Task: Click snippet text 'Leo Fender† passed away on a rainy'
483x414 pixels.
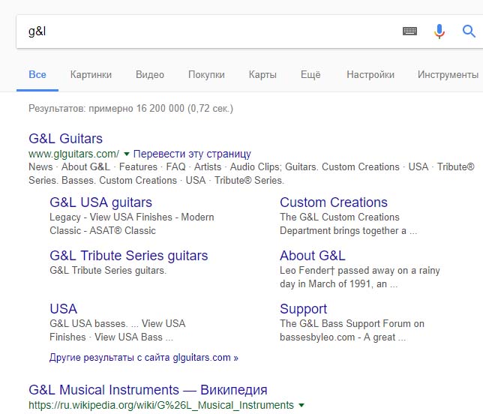Action: coord(360,271)
